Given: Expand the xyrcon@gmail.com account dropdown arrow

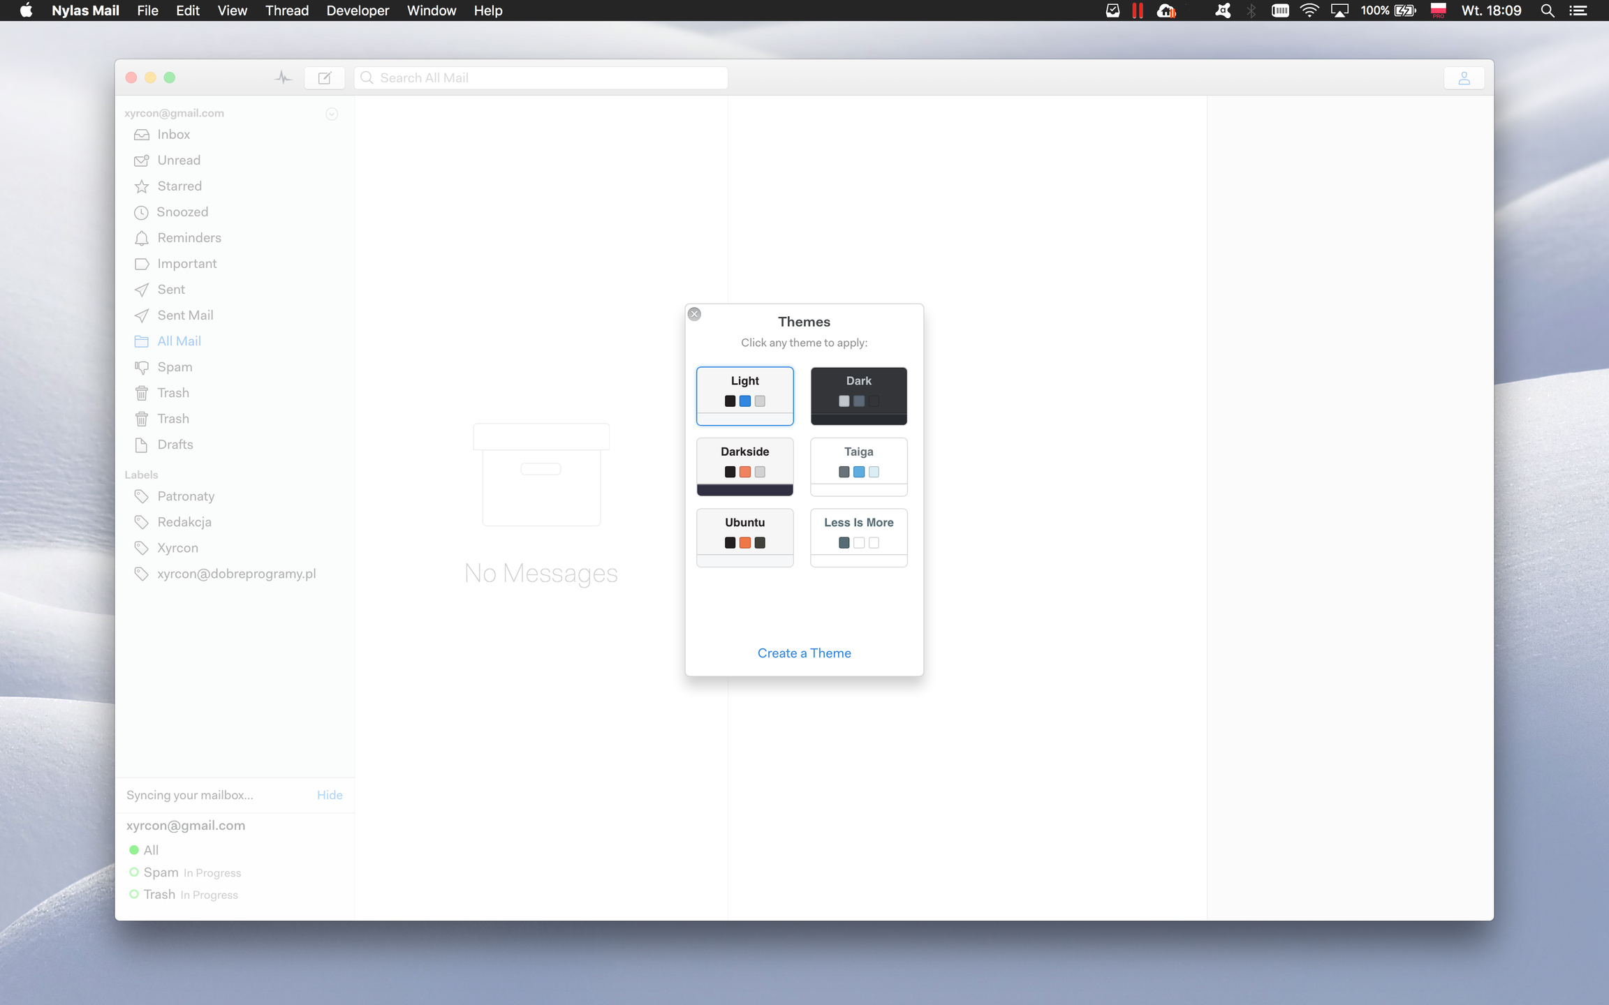Looking at the screenshot, I should coord(332,114).
